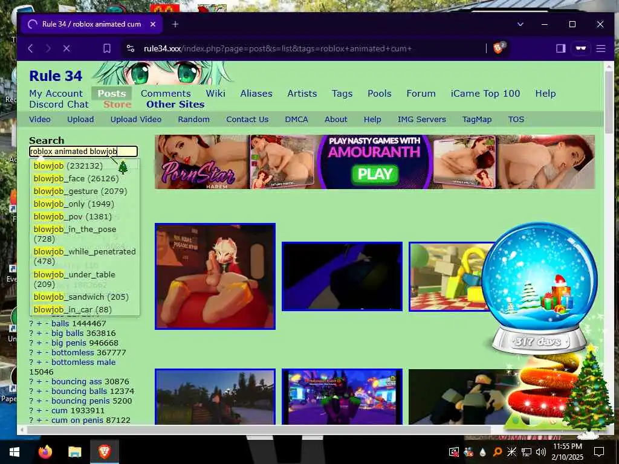Image resolution: width=619 pixels, height=464 pixels.
Task: Click the Brave icon on the taskbar
Action: [104, 452]
